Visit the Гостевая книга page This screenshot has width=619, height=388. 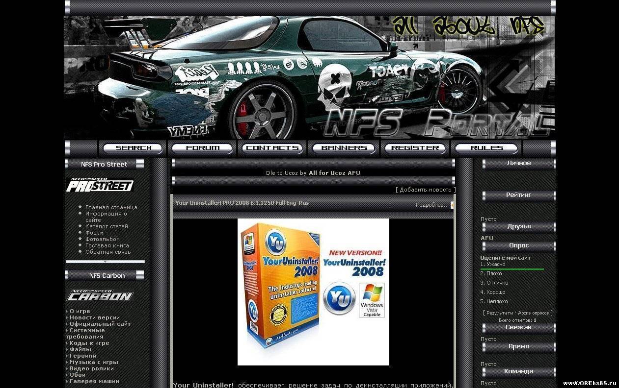107,245
